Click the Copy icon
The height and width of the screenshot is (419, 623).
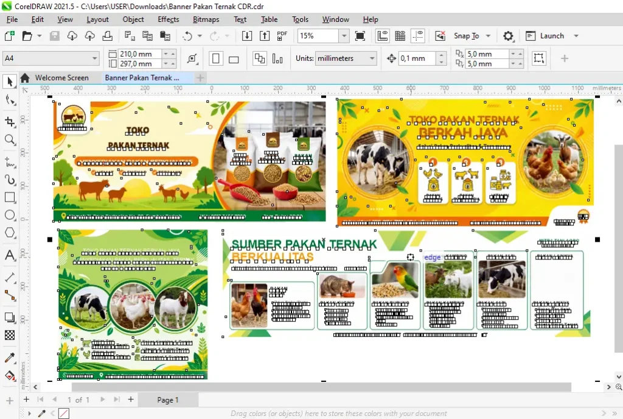pyautogui.click(x=147, y=36)
